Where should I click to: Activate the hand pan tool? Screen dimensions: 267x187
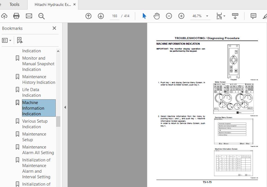pyautogui.click(x=157, y=16)
